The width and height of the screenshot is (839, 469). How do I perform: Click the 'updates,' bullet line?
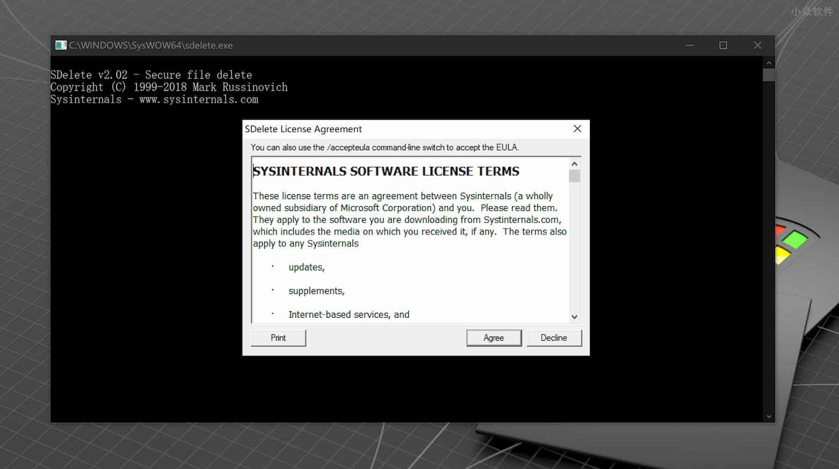(x=306, y=267)
